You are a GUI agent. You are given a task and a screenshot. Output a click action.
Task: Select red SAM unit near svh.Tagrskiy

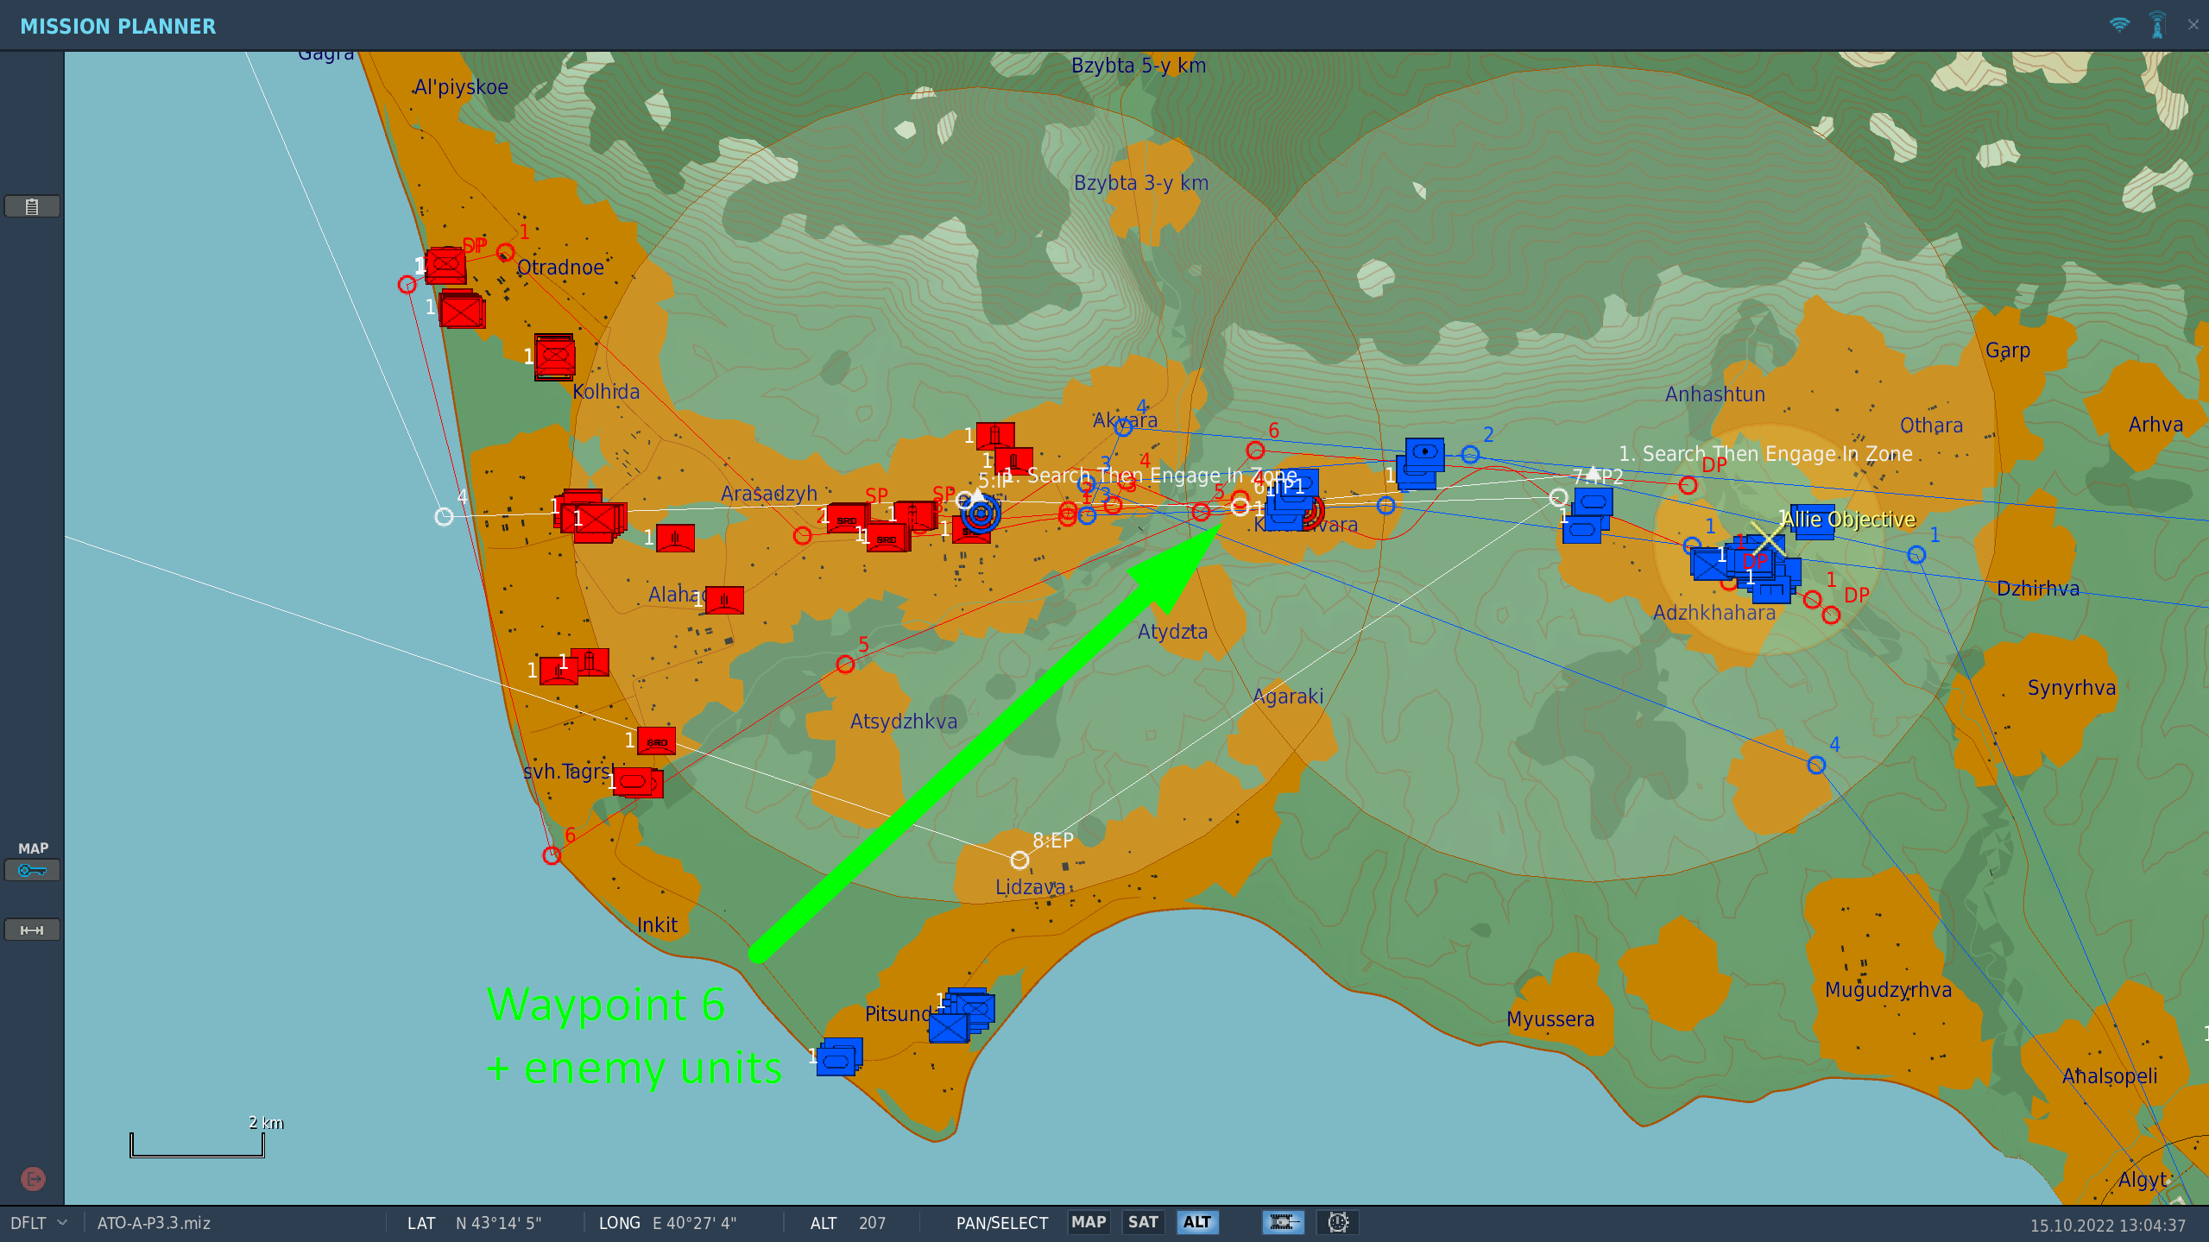click(656, 741)
